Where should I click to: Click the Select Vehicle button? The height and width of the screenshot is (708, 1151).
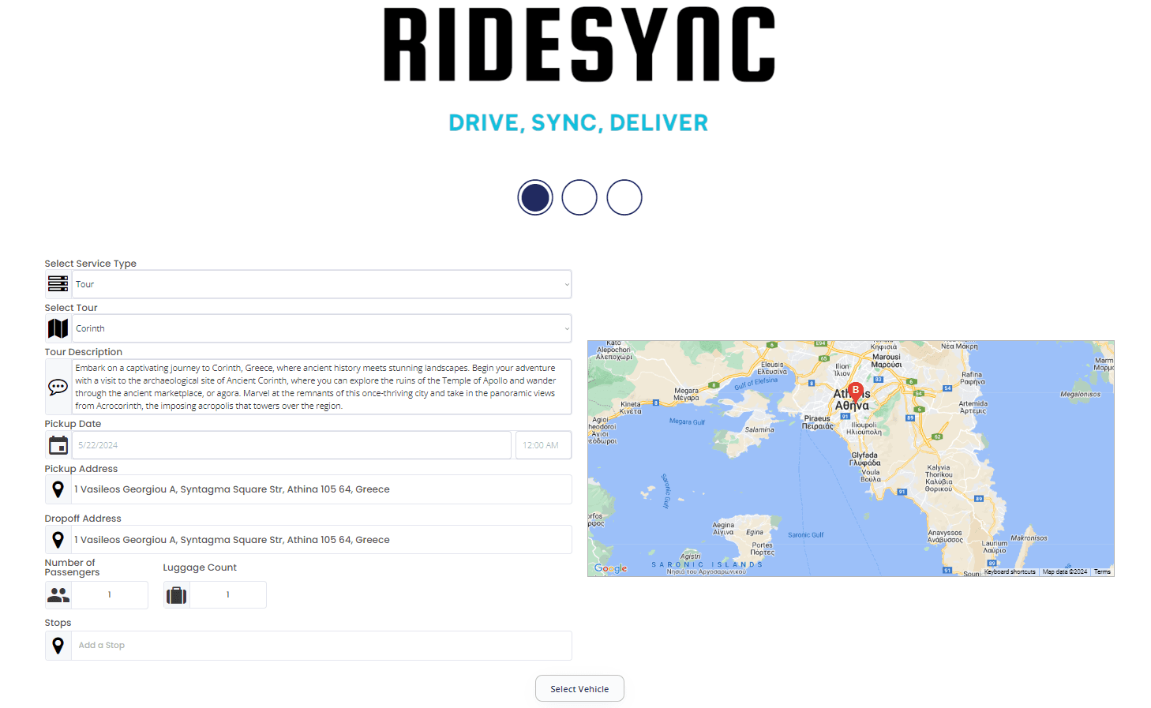579,687
